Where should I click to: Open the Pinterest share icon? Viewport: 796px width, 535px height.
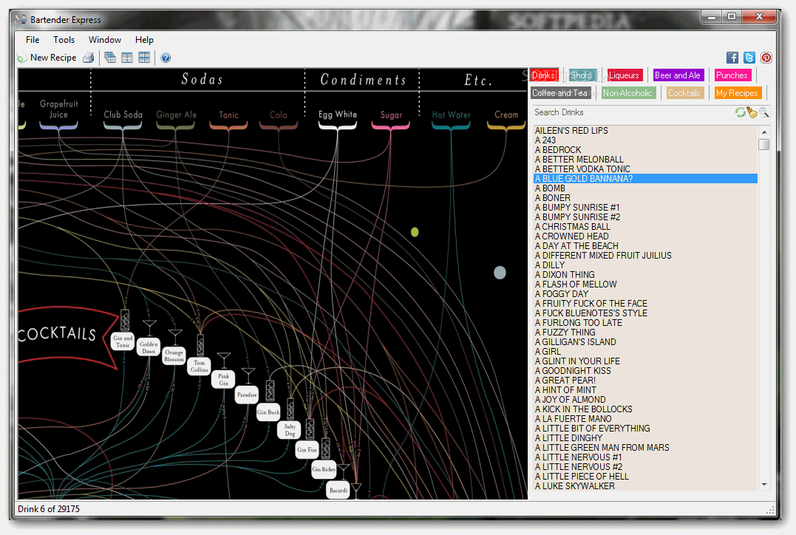[766, 58]
